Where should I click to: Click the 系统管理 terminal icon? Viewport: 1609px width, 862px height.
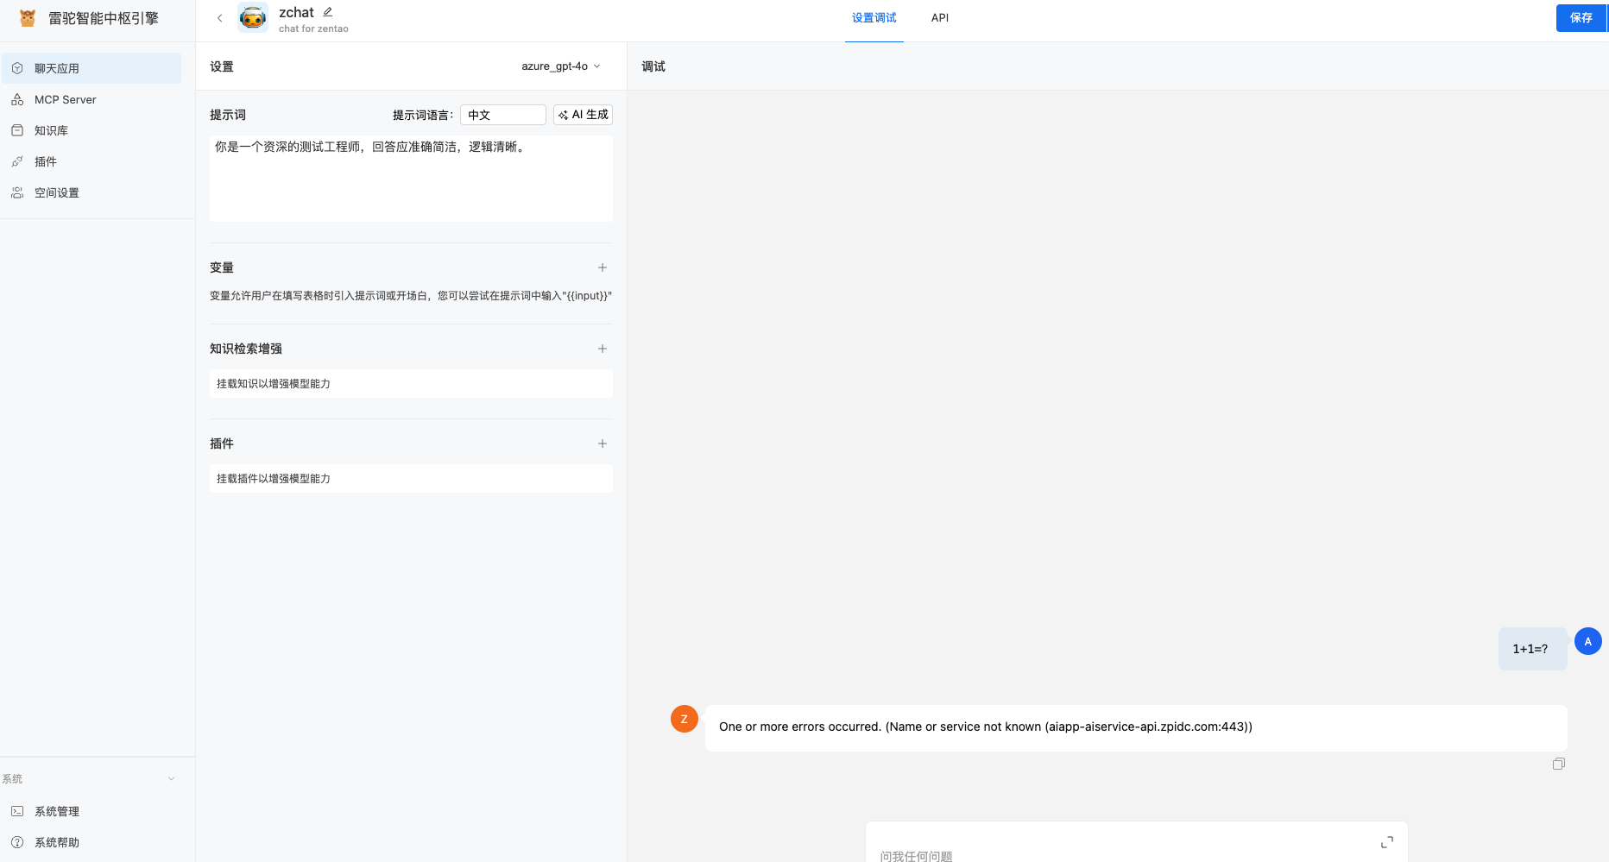pos(17,811)
